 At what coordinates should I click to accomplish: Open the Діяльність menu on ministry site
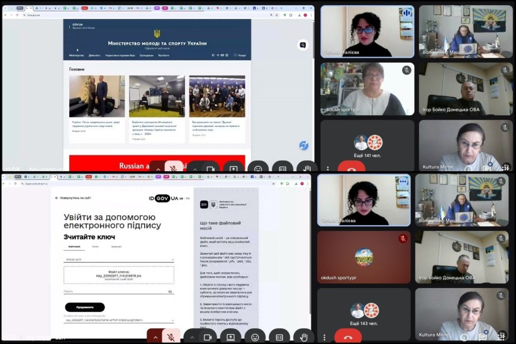94,55
